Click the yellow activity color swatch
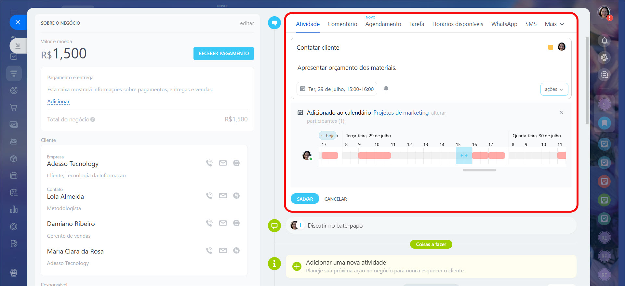This screenshot has width=625, height=286. [x=551, y=47]
